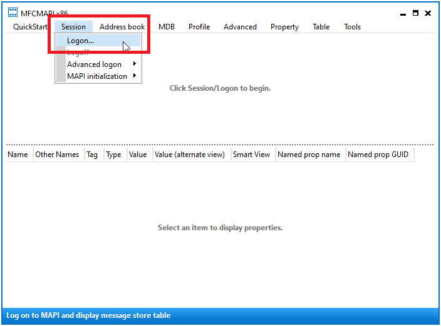Open the MDB menu

tap(167, 27)
